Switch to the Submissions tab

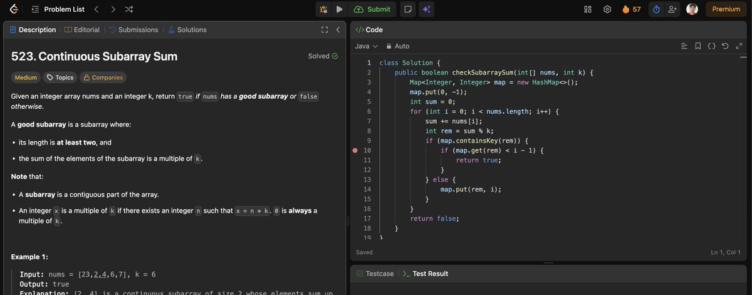[133, 29]
